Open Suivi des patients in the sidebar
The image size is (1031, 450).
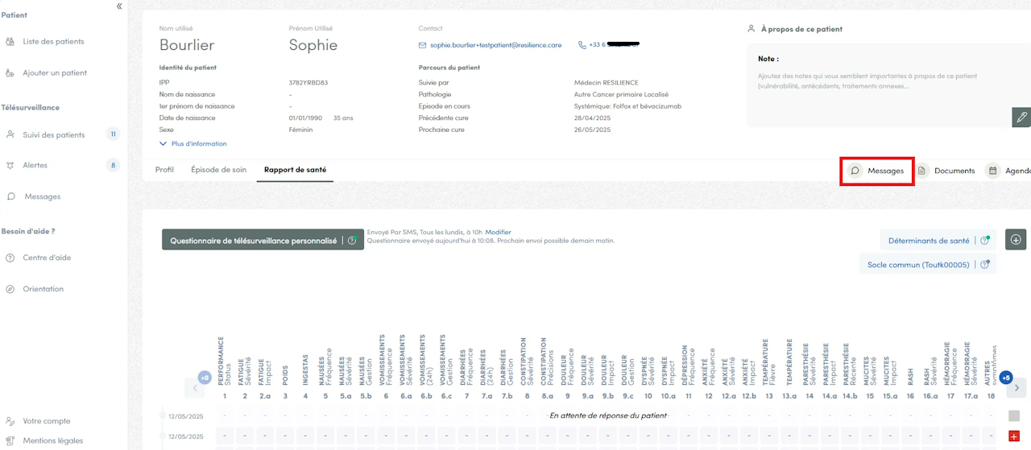(x=53, y=134)
